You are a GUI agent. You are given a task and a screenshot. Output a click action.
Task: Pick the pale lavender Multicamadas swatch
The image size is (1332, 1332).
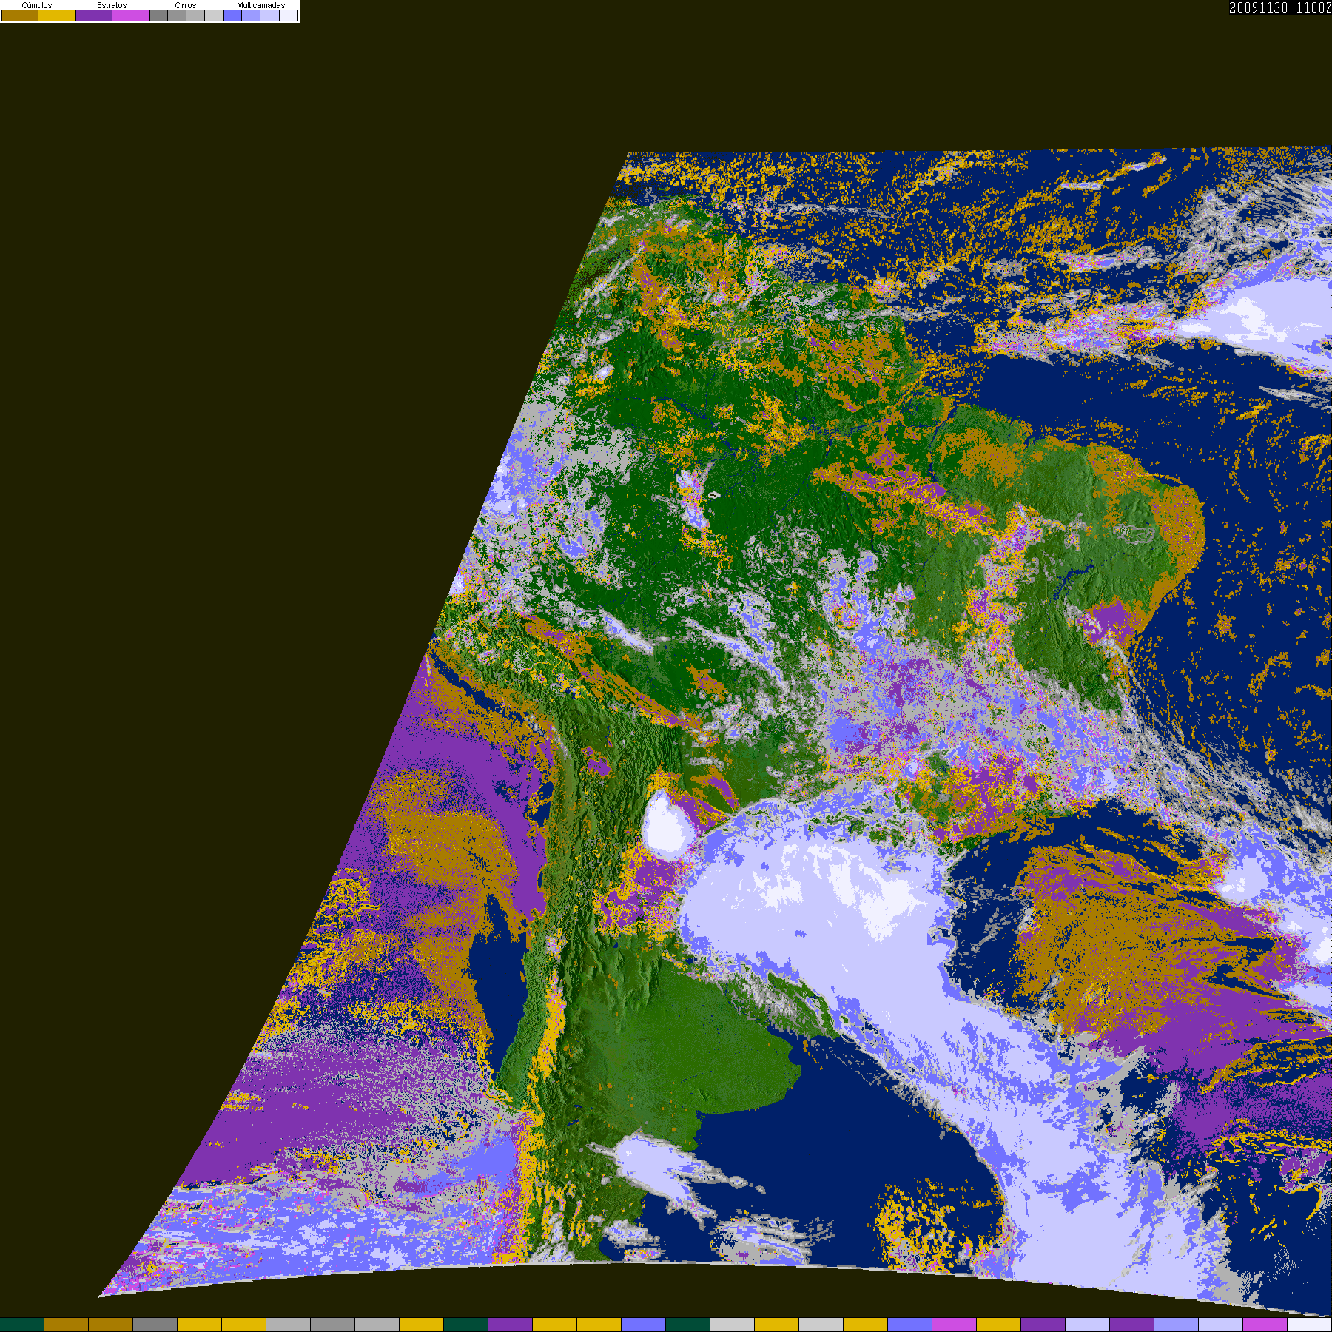(269, 15)
